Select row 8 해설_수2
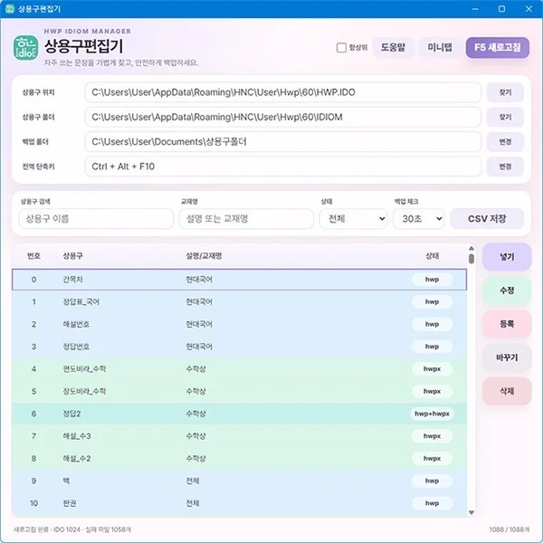543x543 pixels. [239, 459]
